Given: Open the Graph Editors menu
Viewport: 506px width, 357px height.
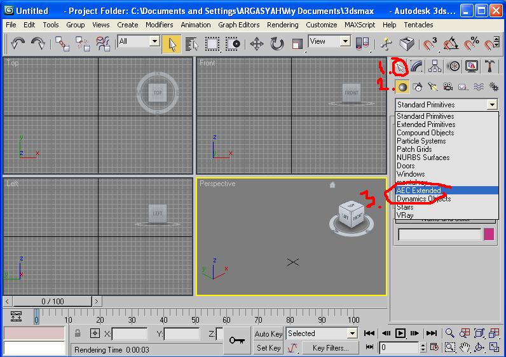Looking at the screenshot, I should 238,25.
